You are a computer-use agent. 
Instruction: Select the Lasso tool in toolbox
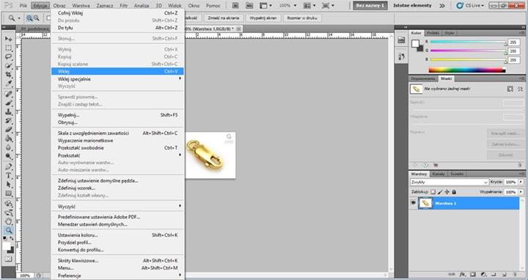click(x=8, y=56)
